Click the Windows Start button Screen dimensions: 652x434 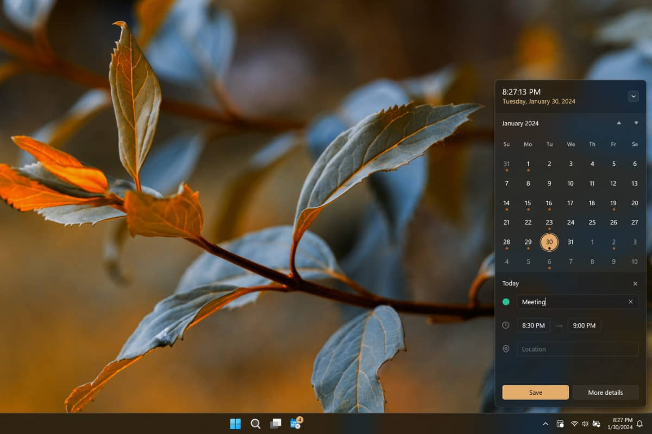pyautogui.click(x=235, y=424)
